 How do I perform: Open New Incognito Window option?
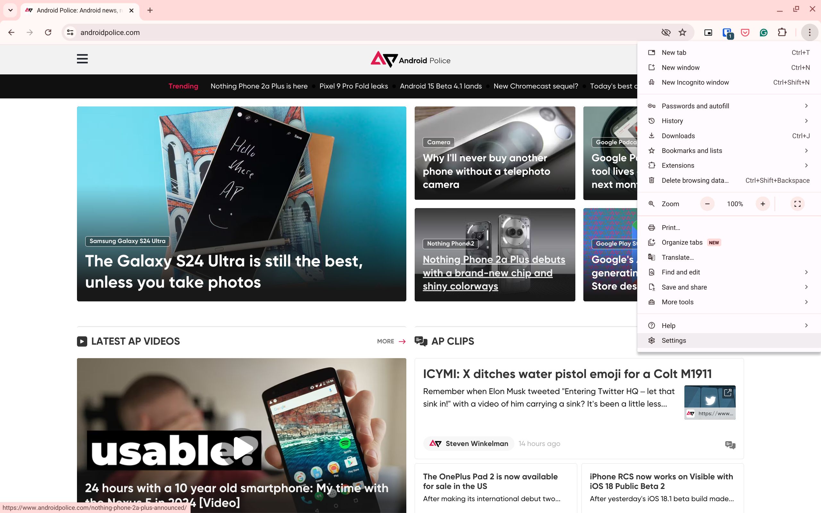pyautogui.click(x=695, y=82)
